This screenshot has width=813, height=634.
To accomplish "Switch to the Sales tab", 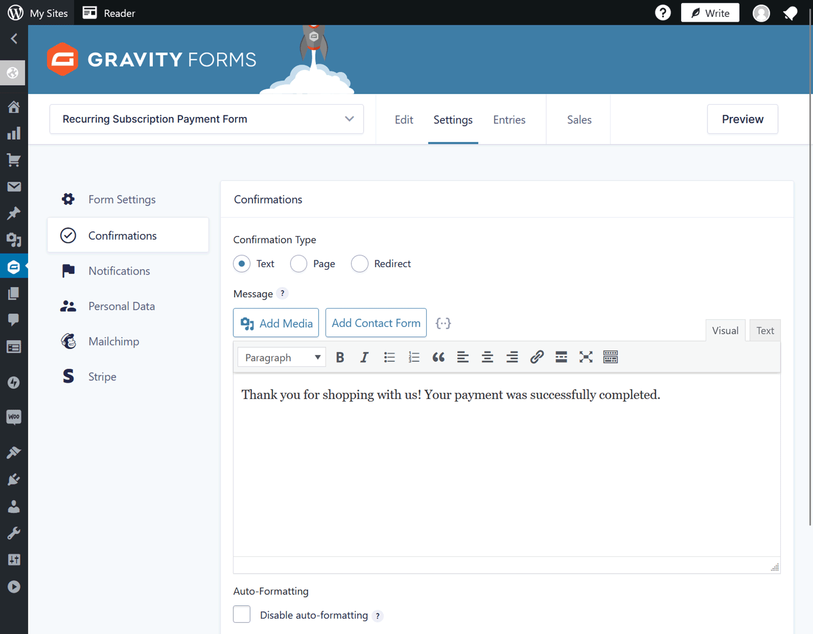I will click(x=579, y=120).
